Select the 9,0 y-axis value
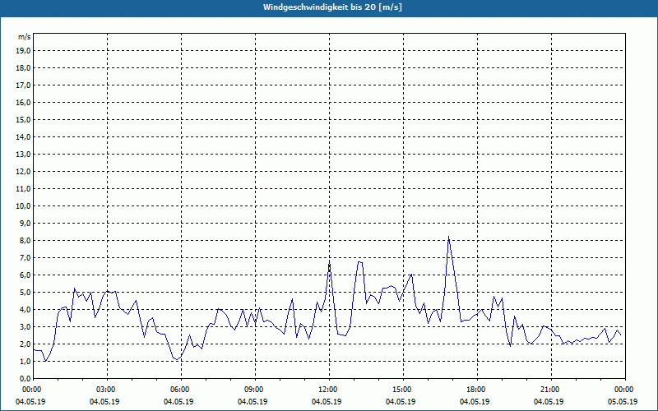This screenshot has height=411, width=658. (25, 223)
